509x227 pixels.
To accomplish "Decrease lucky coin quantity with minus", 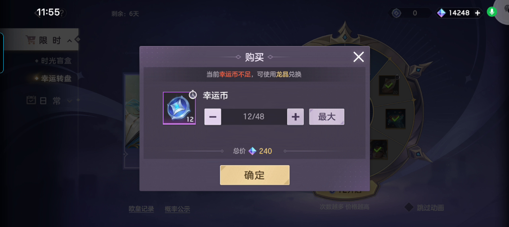I will click(x=213, y=117).
